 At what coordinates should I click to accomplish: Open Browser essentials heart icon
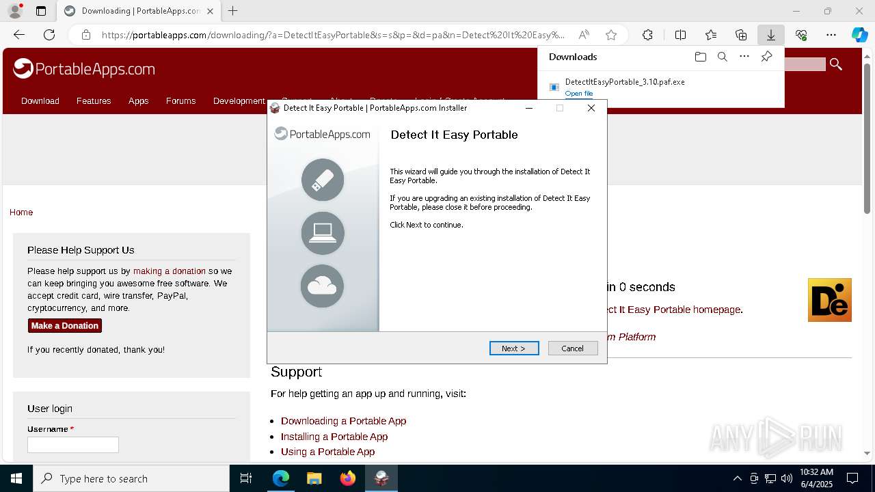click(x=801, y=35)
